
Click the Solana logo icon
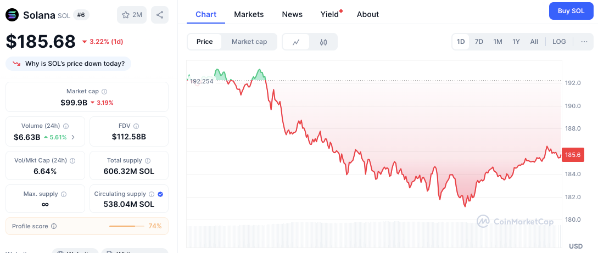coord(12,15)
